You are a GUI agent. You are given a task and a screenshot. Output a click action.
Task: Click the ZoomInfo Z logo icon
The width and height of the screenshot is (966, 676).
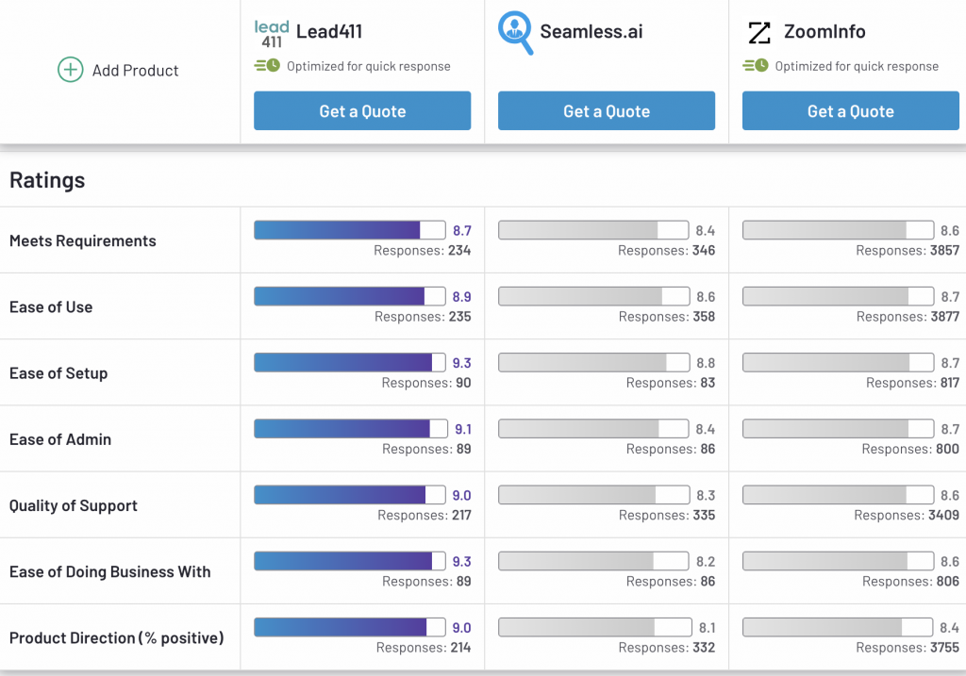click(x=759, y=33)
